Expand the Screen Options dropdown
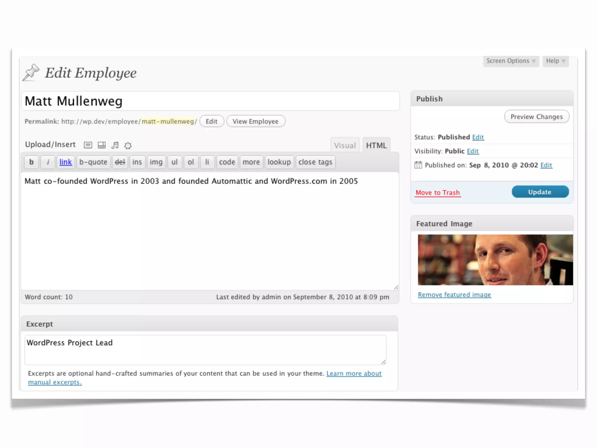597x448 pixels. [x=511, y=61]
